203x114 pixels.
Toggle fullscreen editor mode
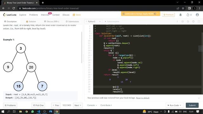199,22
